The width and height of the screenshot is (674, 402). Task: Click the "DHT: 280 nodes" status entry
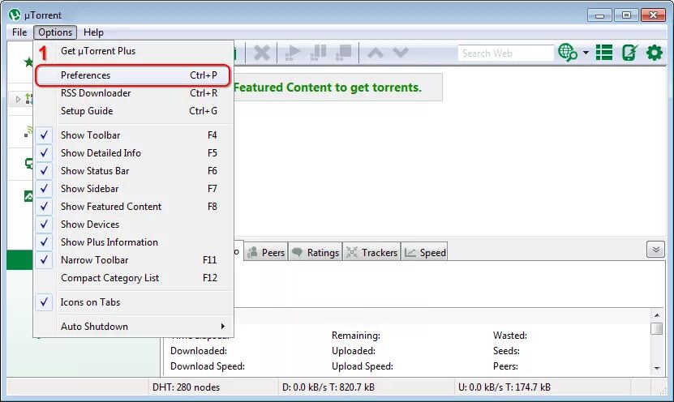pos(186,387)
